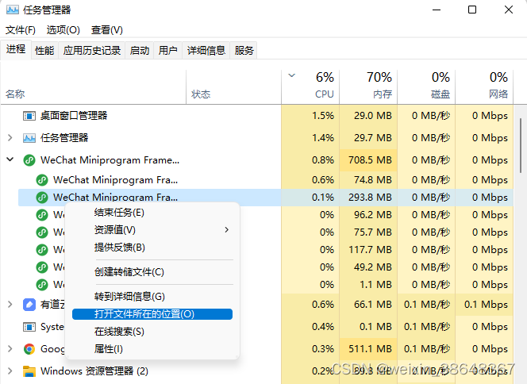The image size is (527, 384).
Task: Click the sort arrow above CPU column
Action: click(x=292, y=75)
